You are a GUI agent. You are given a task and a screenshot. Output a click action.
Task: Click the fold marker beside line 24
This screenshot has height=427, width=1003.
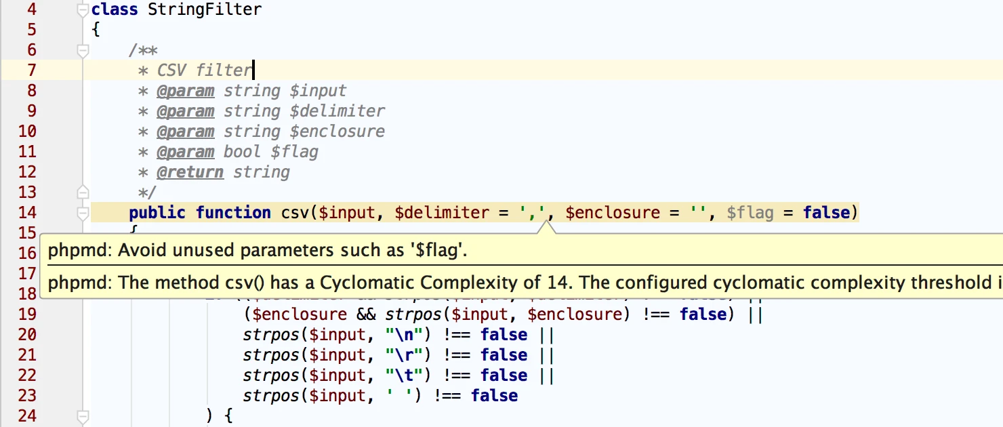click(82, 416)
